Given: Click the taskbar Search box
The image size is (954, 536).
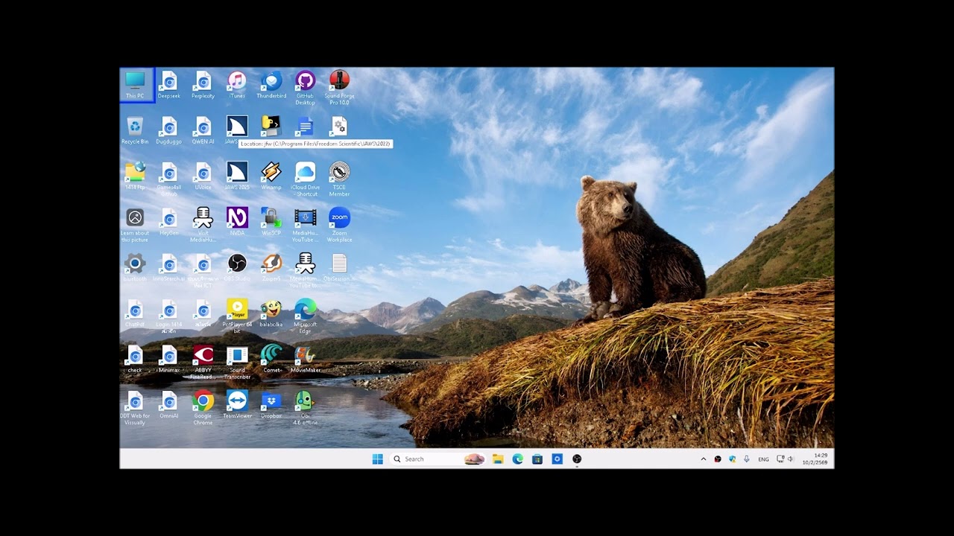Looking at the screenshot, I should (x=440, y=459).
